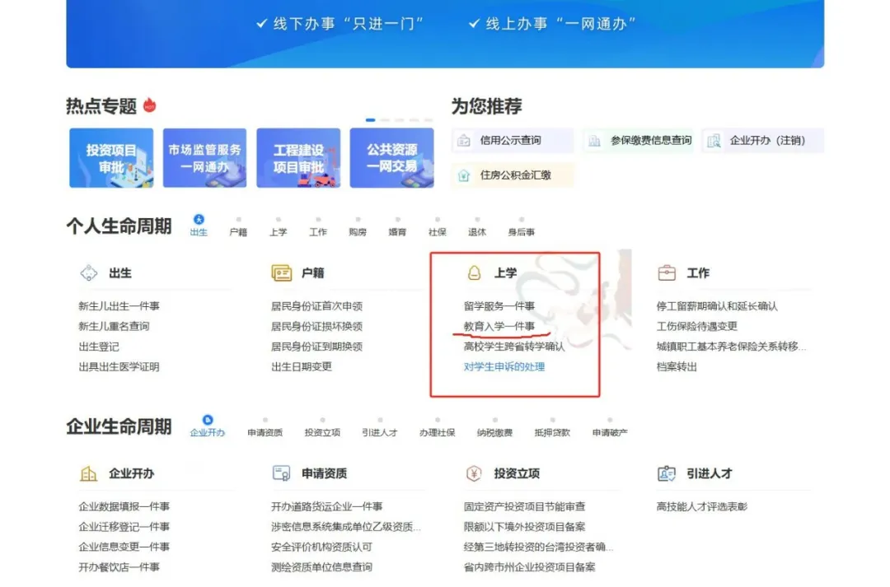Image resolution: width=890 pixels, height=587 pixels.
Task: Open the 退休 tab under 个人生命周期
Action: [476, 231]
